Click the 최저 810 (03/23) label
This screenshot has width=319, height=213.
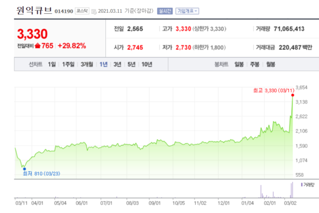[41, 174]
